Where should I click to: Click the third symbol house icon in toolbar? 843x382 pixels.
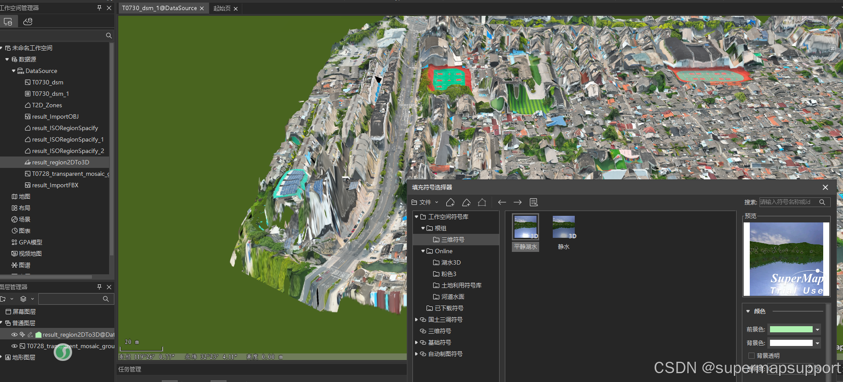pos(482,202)
